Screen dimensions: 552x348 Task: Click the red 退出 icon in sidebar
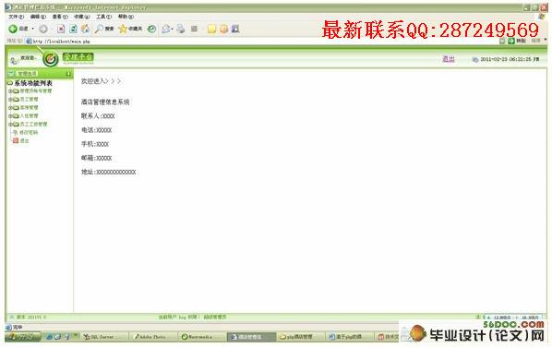pos(16,140)
